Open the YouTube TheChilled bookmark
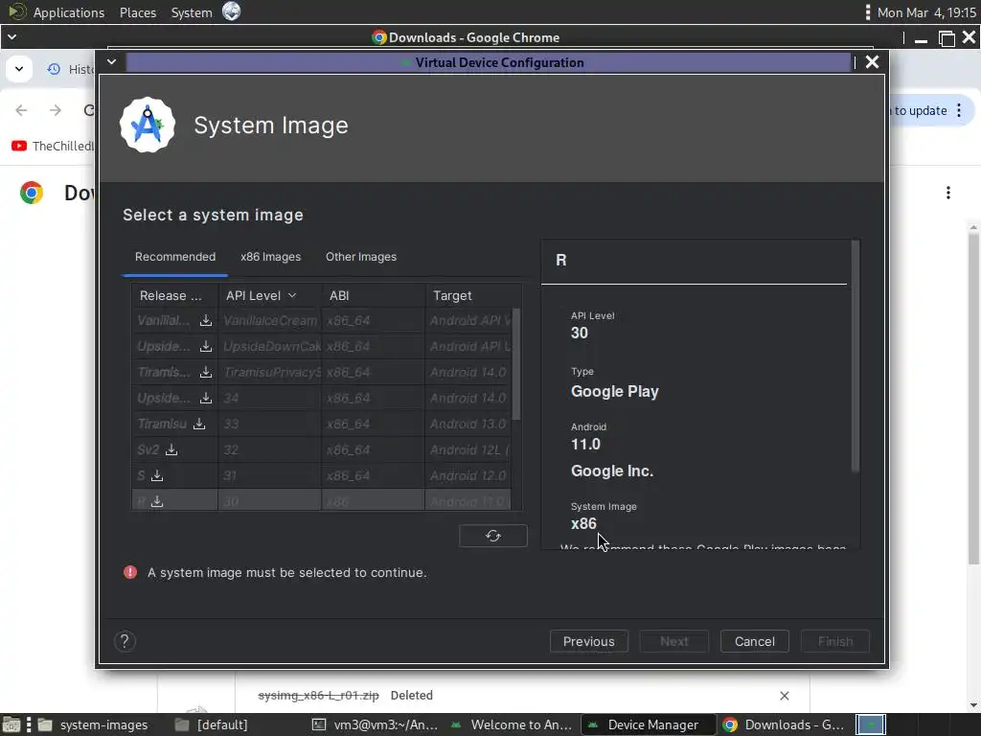This screenshot has height=736, width=981. [54, 146]
